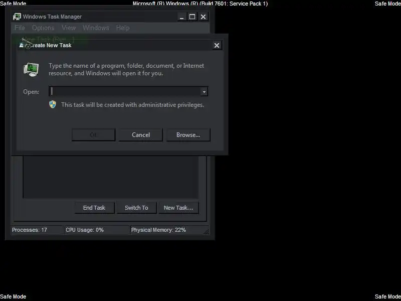Click the 'Open:' label in the dialog
Image resolution: width=401 pixels, height=301 pixels.
[31, 92]
